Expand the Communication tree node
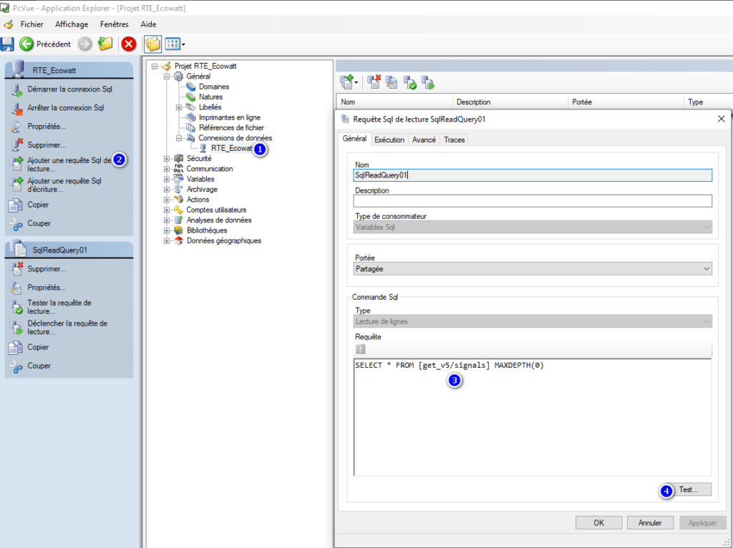 click(166, 169)
